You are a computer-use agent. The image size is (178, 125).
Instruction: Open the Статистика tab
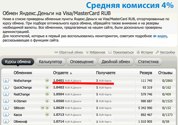tap(148, 62)
